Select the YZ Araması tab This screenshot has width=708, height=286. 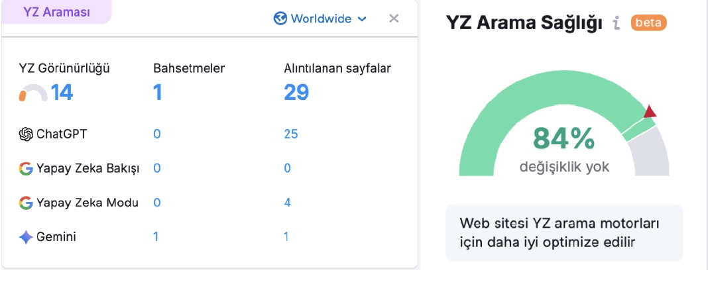pos(56,11)
